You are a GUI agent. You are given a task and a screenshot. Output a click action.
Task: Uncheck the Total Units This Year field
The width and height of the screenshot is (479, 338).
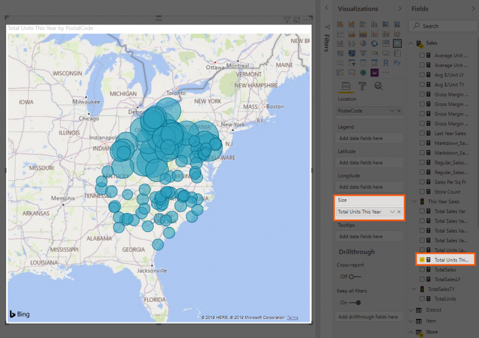(x=422, y=260)
